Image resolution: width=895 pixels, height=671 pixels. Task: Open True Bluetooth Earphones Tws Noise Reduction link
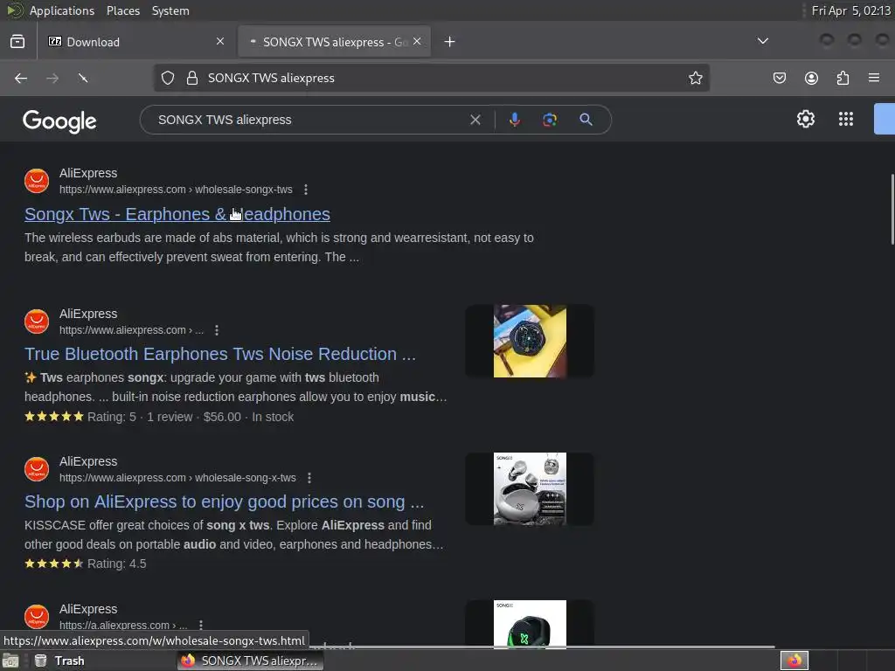(x=219, y=355)
